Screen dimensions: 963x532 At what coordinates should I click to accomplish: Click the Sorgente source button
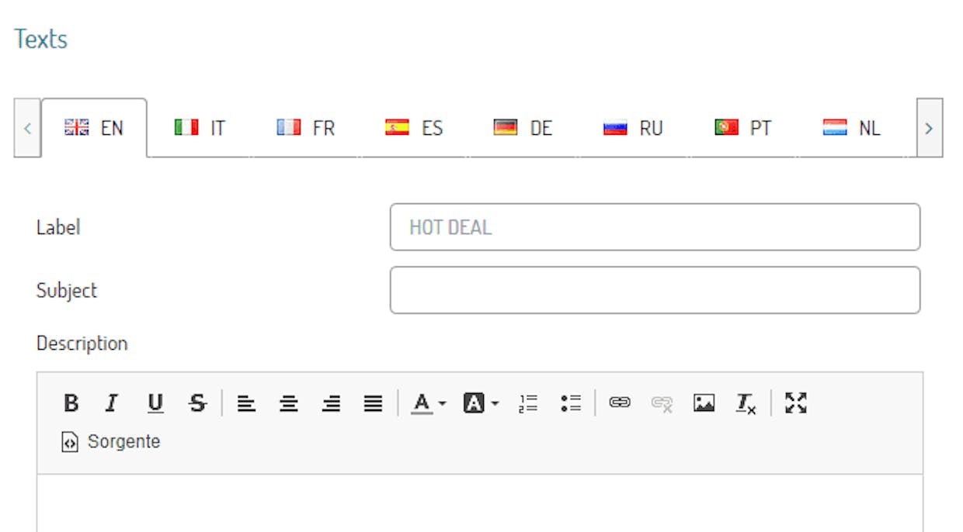(x=111, y=442)
